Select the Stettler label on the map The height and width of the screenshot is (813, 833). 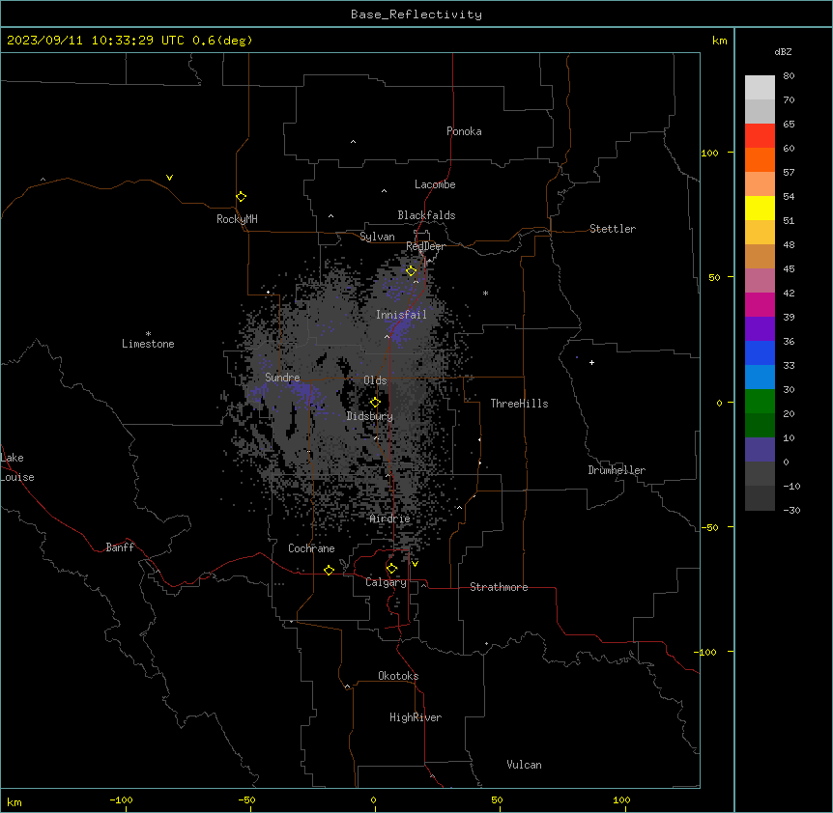pos(613,229)
